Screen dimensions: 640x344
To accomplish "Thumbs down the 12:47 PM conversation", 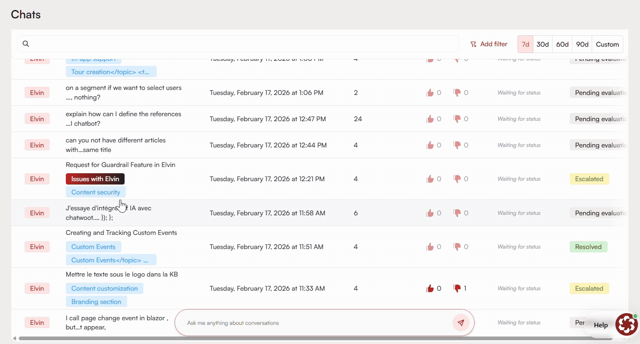I will pyautogui.click(x=457, y=119).
